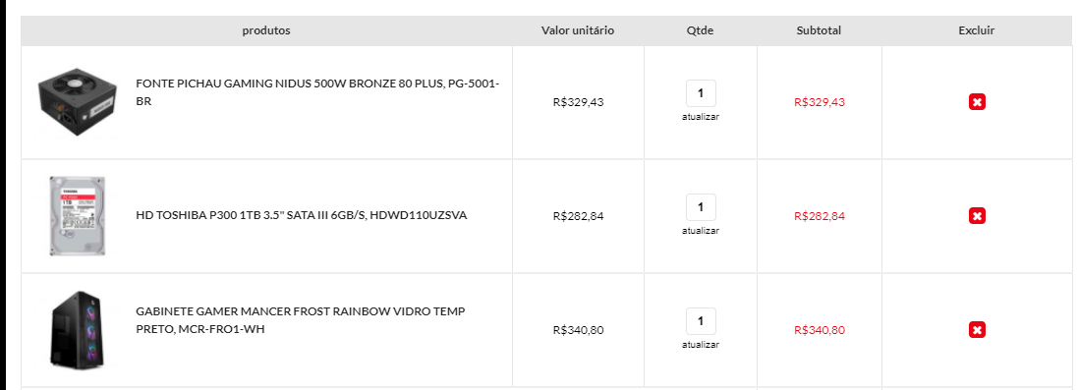Open product link Fonte Pichau Gaming Nidus 500W
The width and height of the screenshot is (1078, 390).
[317, 92]
